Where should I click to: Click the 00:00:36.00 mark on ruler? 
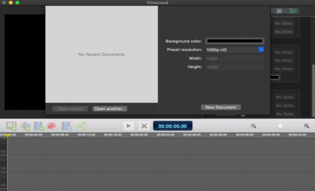click(x=244, y=134)
